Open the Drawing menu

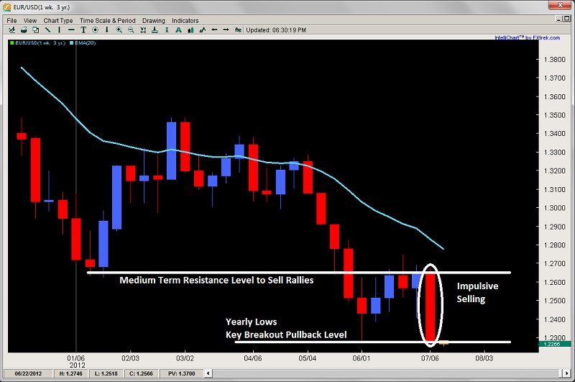154,21
